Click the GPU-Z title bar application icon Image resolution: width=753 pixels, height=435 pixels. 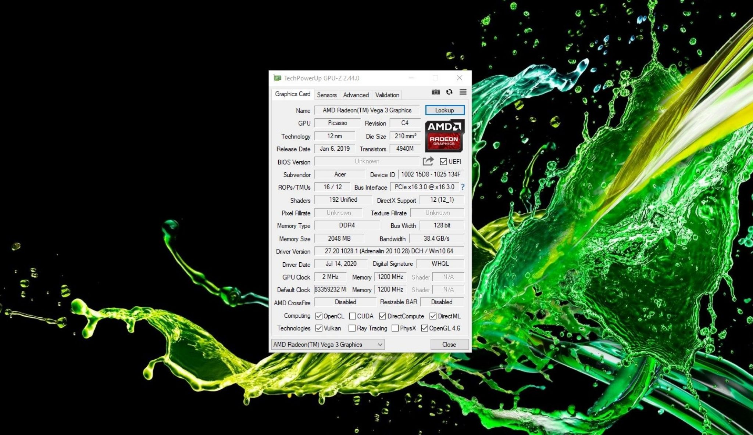tap(277, 78)
